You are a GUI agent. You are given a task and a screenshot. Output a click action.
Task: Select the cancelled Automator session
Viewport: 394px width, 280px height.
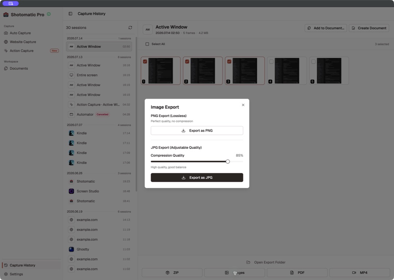[x=99, y=114]
